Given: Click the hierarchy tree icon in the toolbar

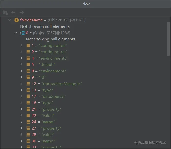Looking at the screenshot, I should (5, 13).
